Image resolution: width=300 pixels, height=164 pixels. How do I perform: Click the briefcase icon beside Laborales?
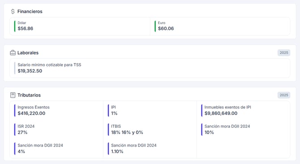[x=13, y=53]
